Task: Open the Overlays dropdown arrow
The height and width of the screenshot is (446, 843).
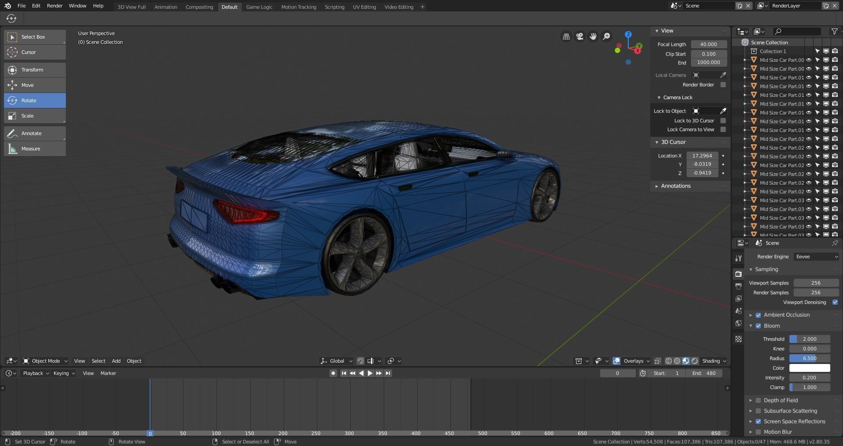Action: [x=648, y=361]
